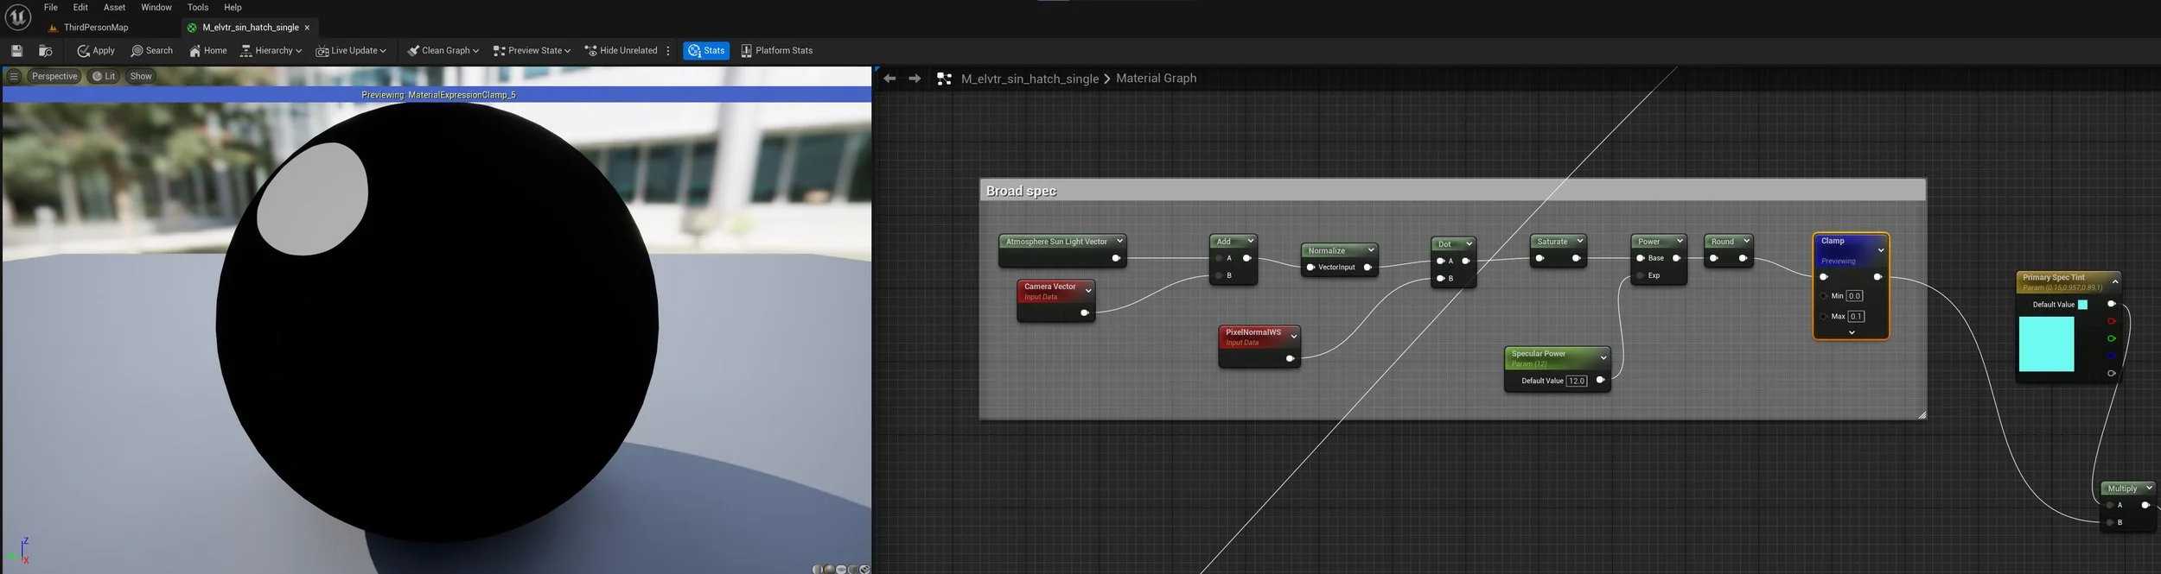Click the Show viewport button

pyautogui.click(x=141, y=76)
